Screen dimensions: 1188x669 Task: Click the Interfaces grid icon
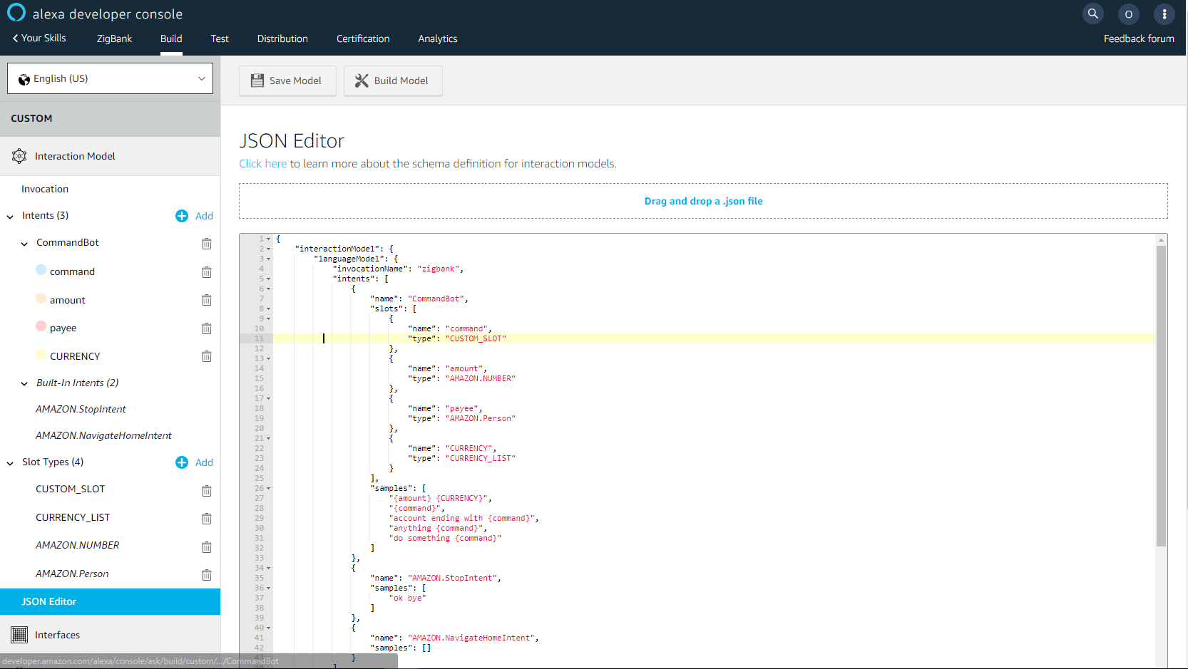pos(19,635)
